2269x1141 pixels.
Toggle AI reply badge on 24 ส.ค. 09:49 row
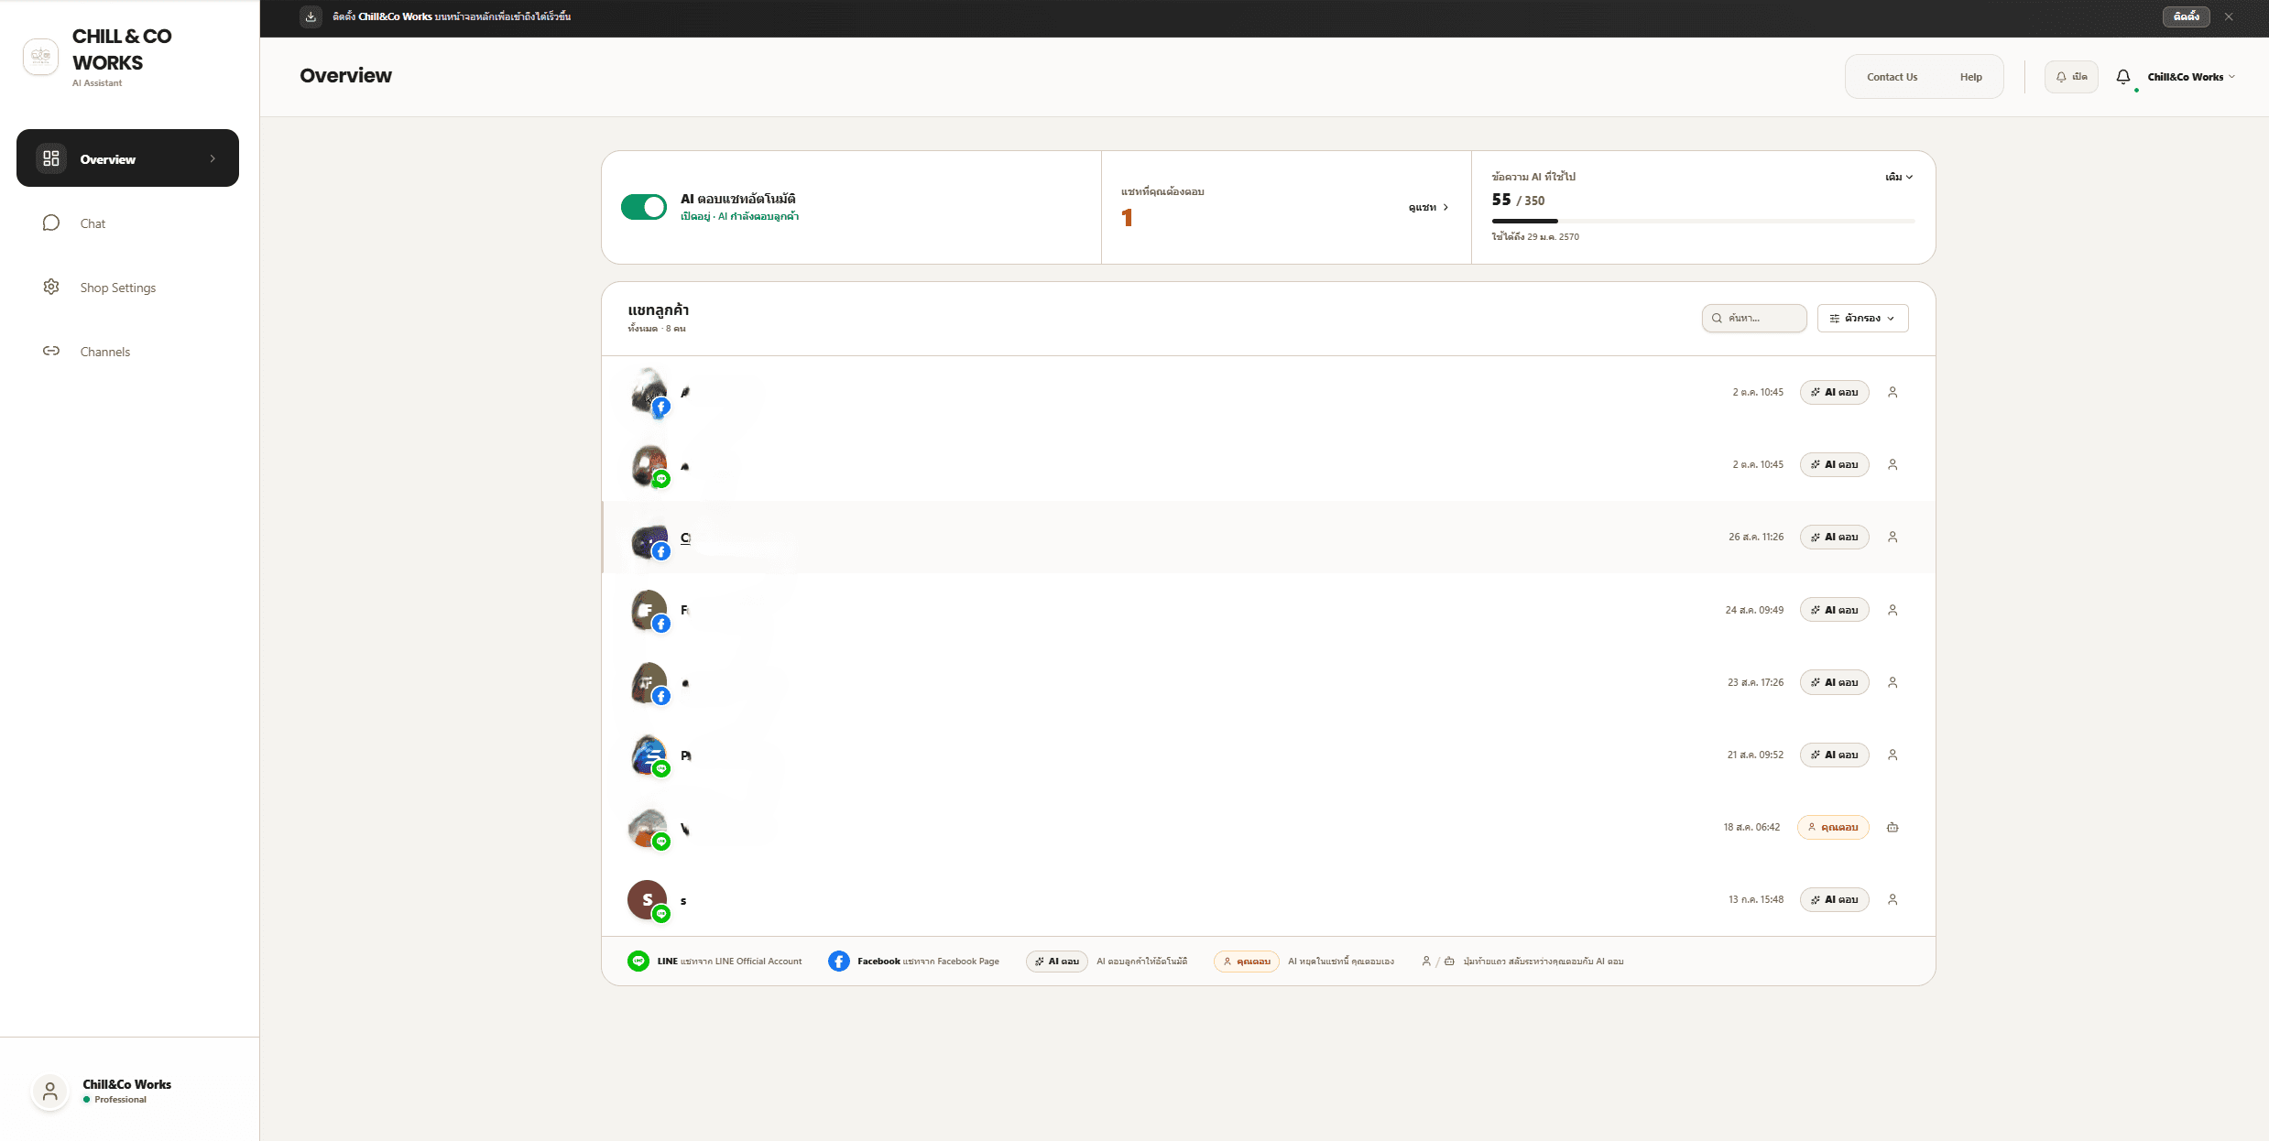pos(1834,610)
